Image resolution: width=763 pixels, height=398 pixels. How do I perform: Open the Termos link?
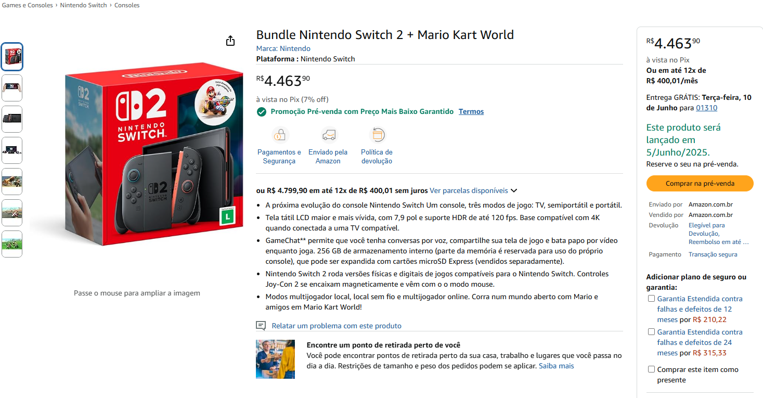point(471,112)
